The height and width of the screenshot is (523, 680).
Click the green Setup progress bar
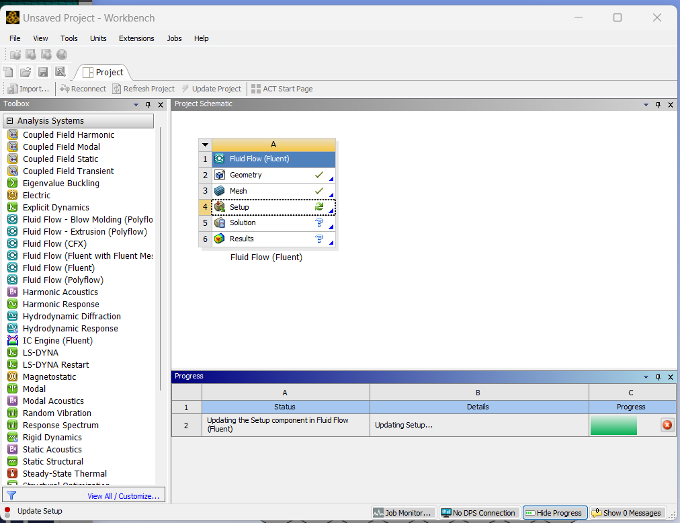pos(613,425)
